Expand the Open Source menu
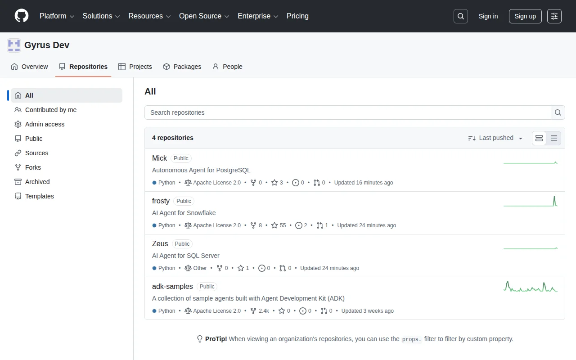576x360 pixels. point(204,16)
